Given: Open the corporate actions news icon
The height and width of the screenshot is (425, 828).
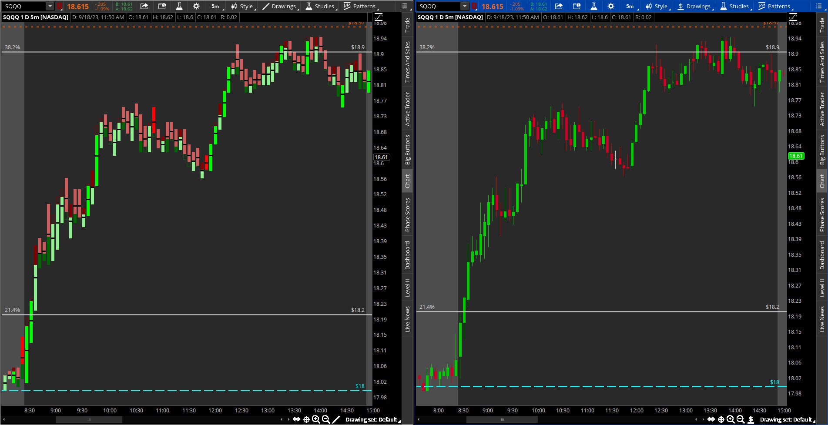Looking at the screenshot, I should pos(162,7).
